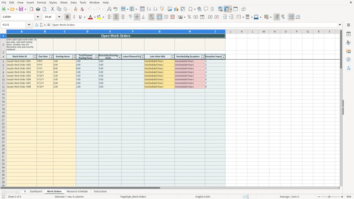The width and height of the screenshot is (354, 199).
Task: Sort descending
Action: click(x=155, y=9)
